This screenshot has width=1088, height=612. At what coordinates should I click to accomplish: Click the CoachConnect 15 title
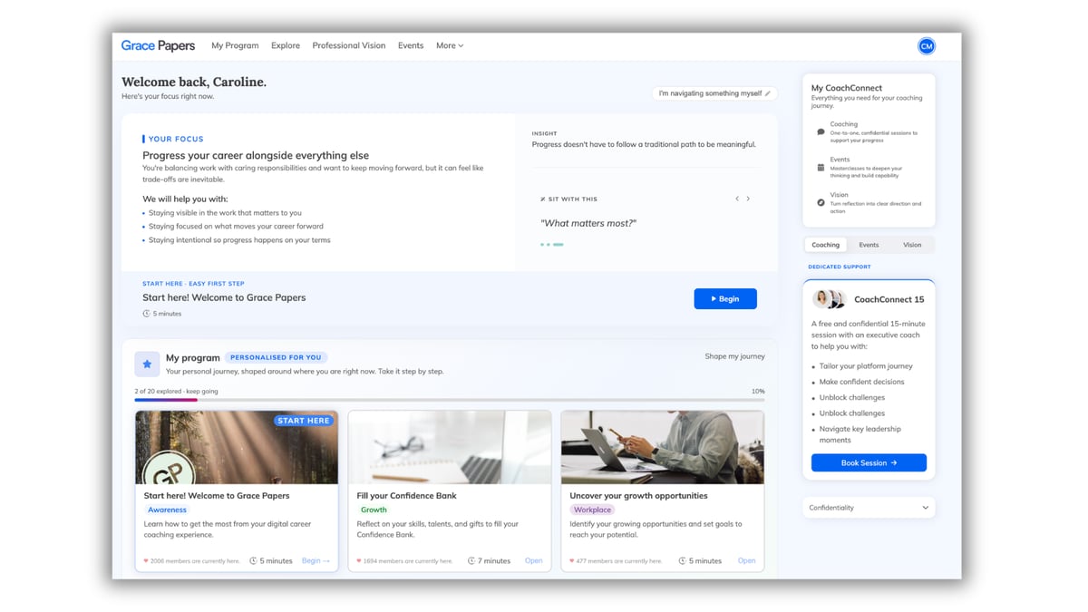[889, 299]
